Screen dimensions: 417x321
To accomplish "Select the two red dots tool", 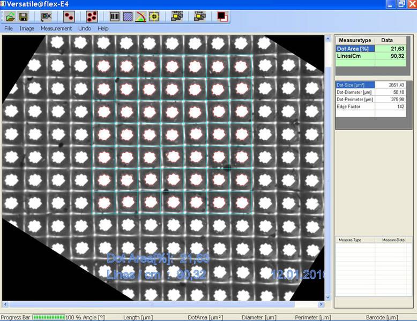I will click(69, 17).
